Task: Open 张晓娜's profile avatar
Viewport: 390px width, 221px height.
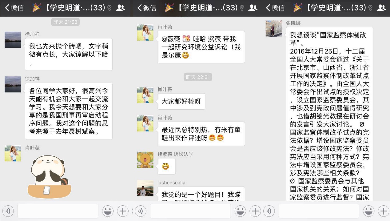Action: 274,29
